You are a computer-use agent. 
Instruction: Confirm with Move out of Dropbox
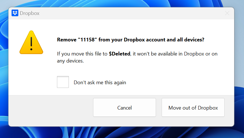(193, 108)
